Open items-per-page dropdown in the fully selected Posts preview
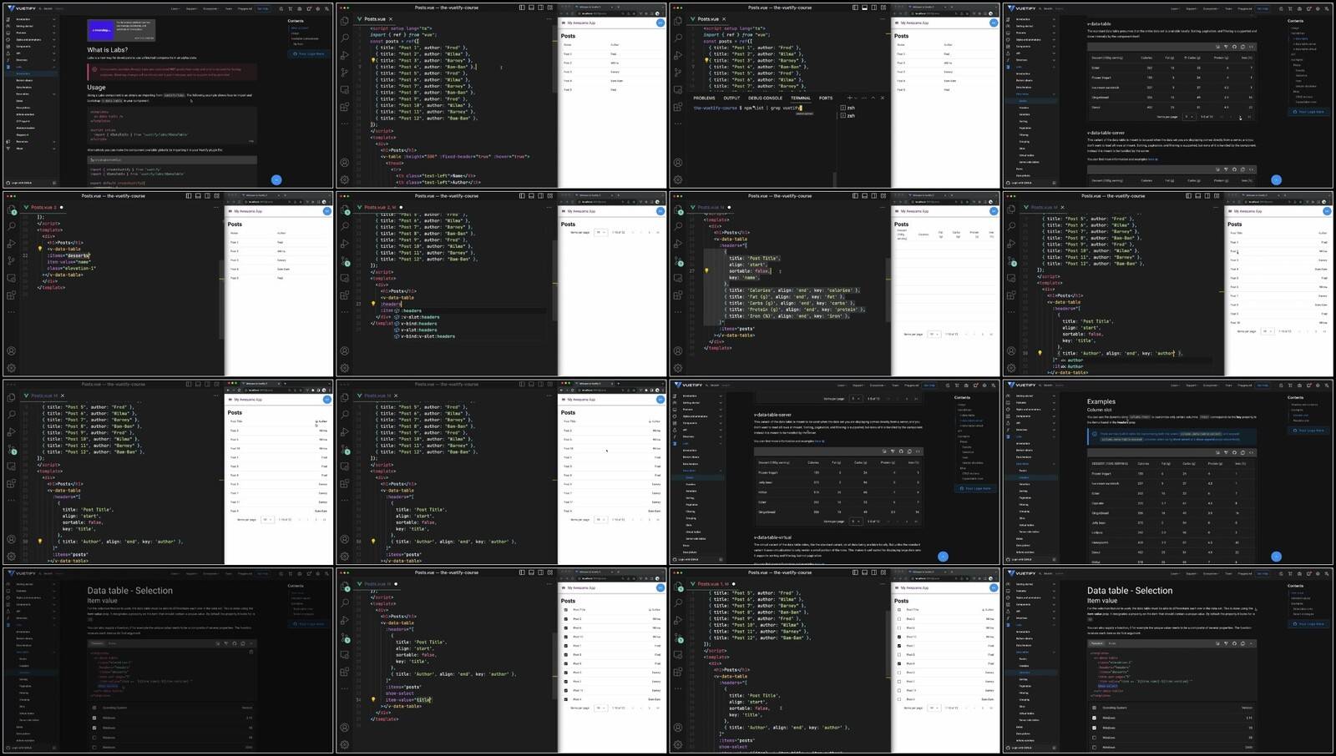Image resolution: width=1336 pixels, height=756 pixels. click(600, 708)
